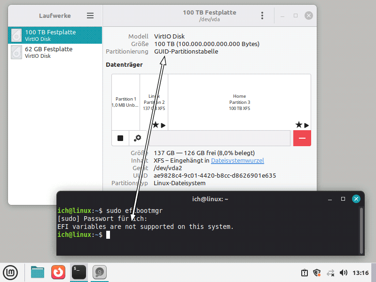Screen dimensions: 376x282
Task: Open additional partition options gear menu
Action: click(138, 138)
